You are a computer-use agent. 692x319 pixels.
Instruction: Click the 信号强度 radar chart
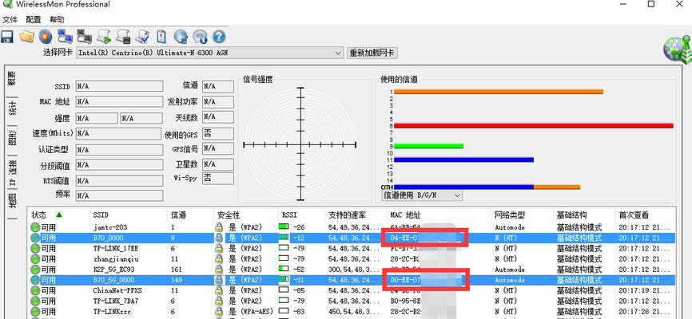pos(300,144)
